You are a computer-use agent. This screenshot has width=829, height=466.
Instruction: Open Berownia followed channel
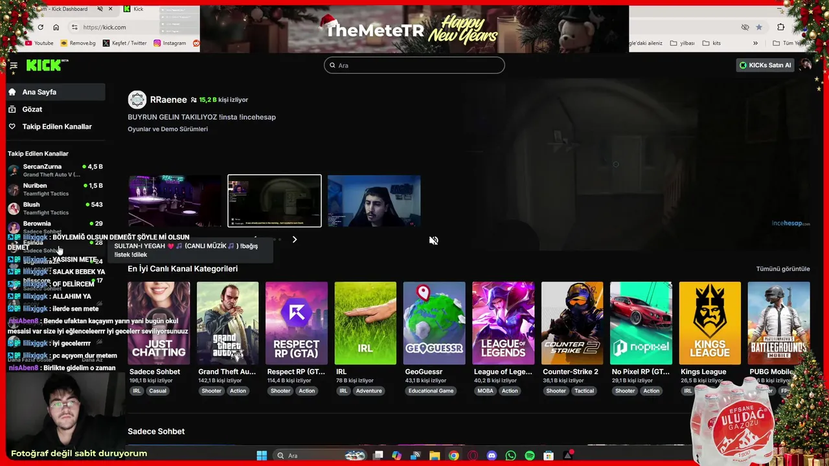pyautogui.click(x=56, y=227)
